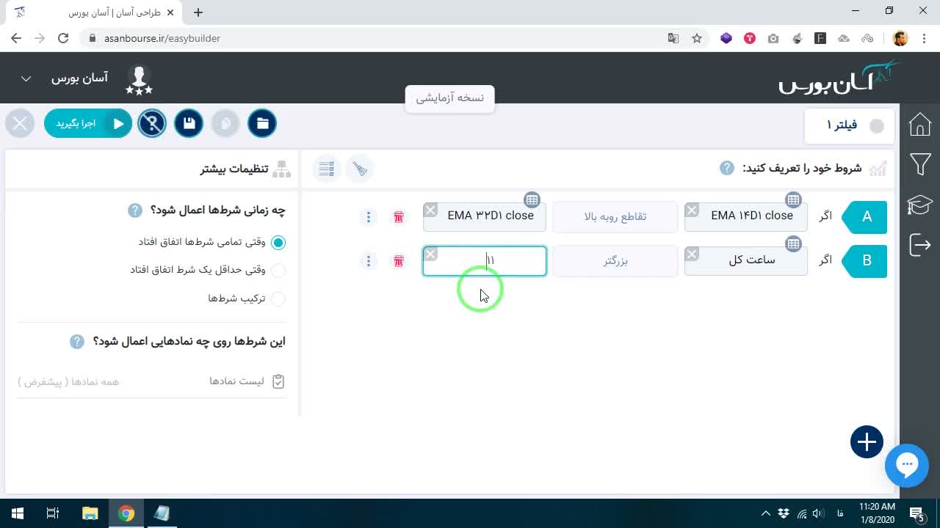Open the تقاطع روبه بالا operator dropdown
940x528 pixels.
615,216
